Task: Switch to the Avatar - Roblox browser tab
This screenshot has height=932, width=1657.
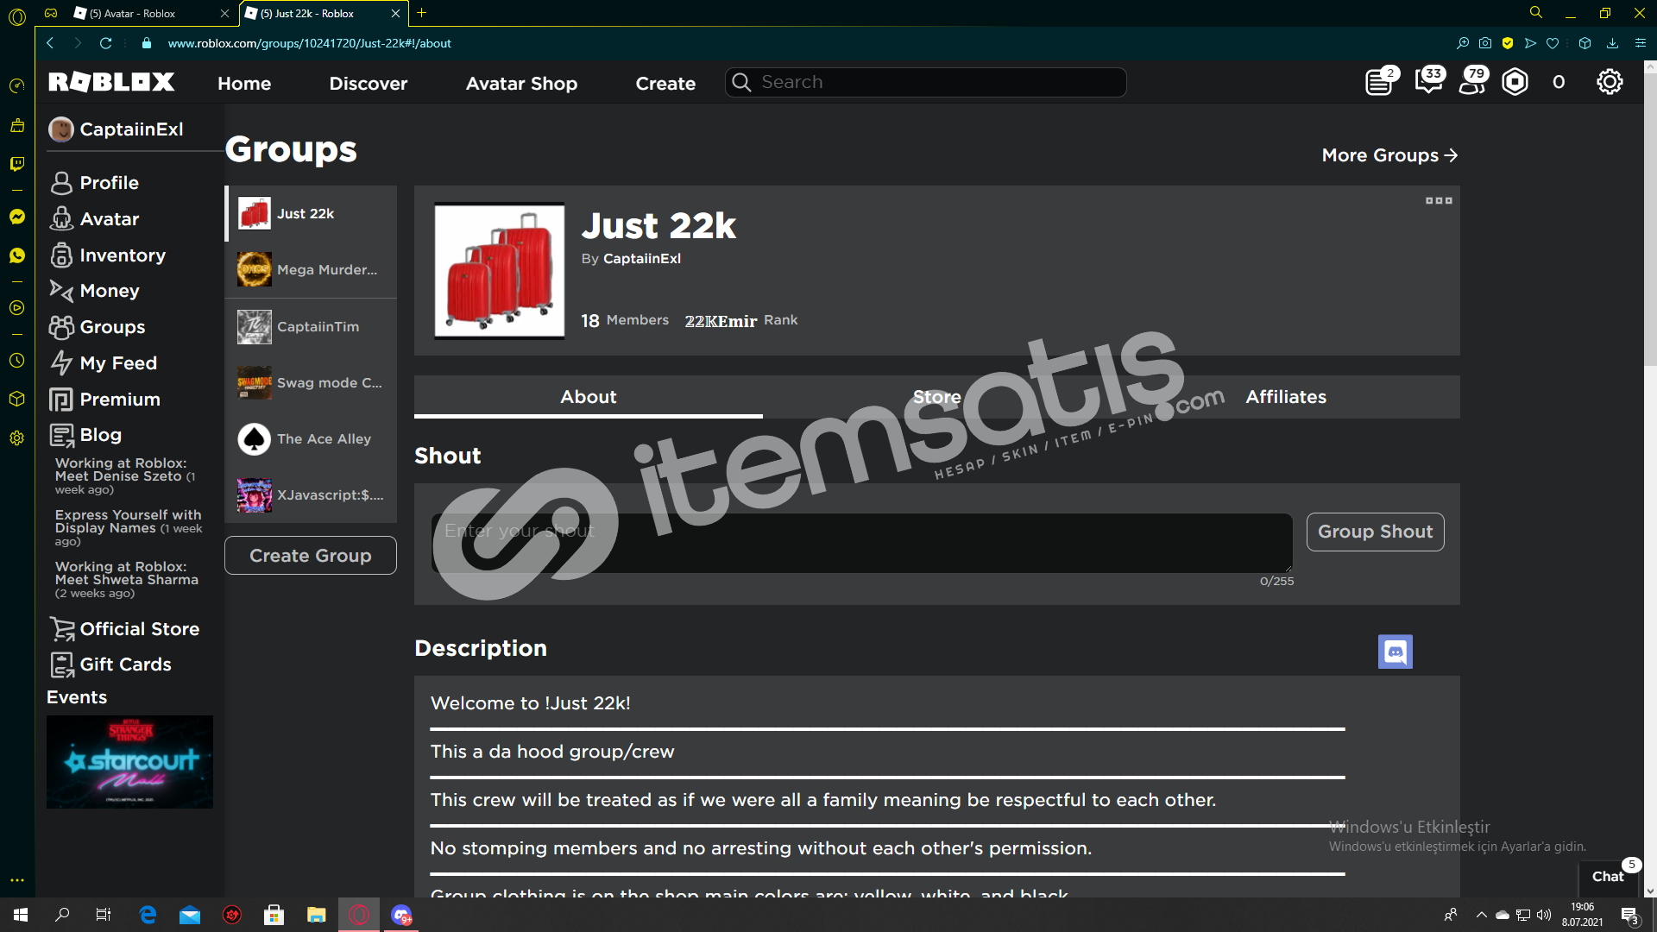Action: (x=151, y=14)
